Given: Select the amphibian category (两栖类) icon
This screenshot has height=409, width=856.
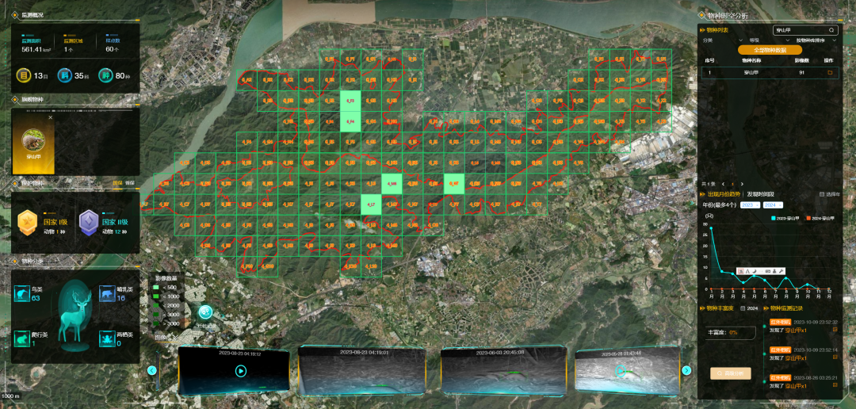Looking at the screenshot, I should 105,338.
